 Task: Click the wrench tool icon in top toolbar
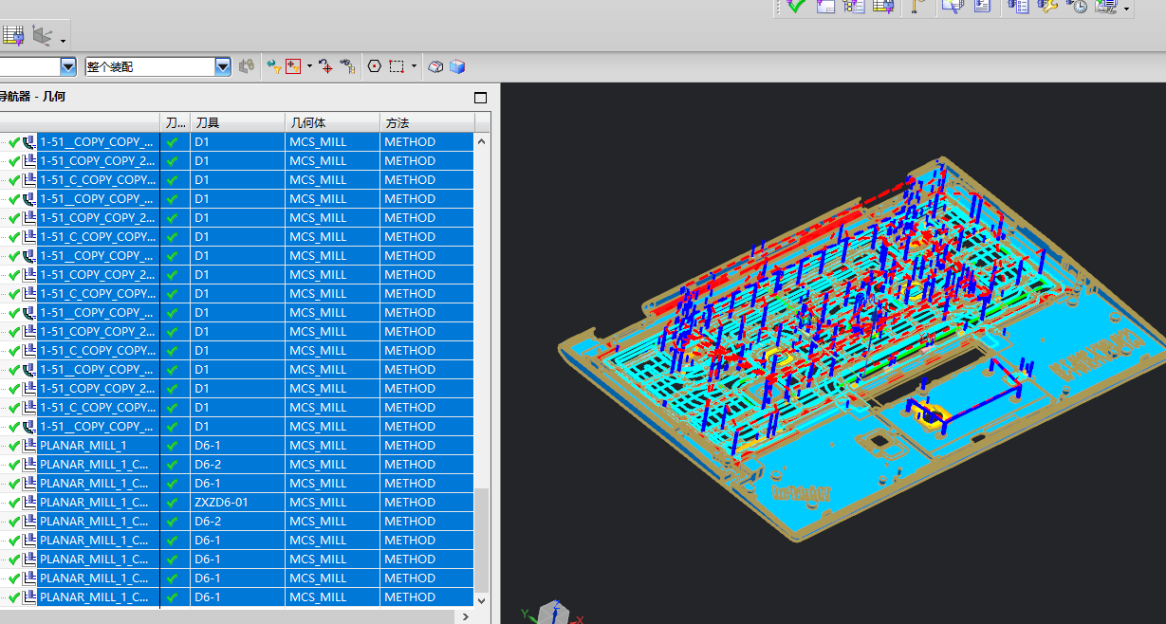pos(1047,6)
